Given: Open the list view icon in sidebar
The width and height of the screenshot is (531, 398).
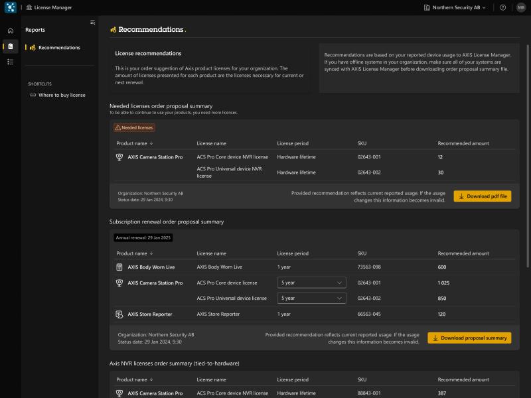Looking at the screenshot, I should pyautogui.click(x=10, y=62).
